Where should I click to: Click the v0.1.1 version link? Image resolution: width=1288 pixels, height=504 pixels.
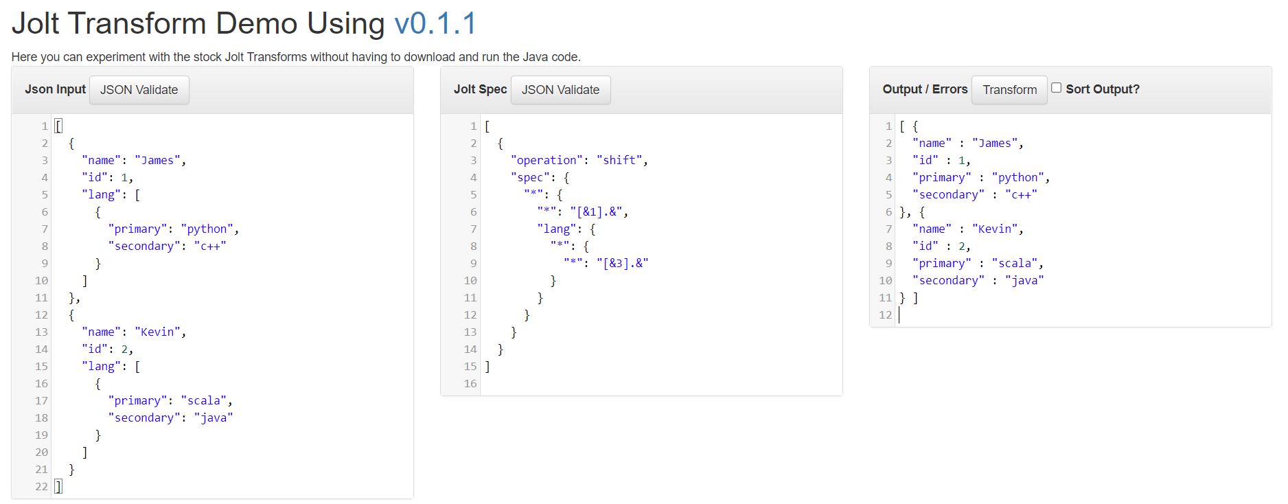click(x=435, y=23)
